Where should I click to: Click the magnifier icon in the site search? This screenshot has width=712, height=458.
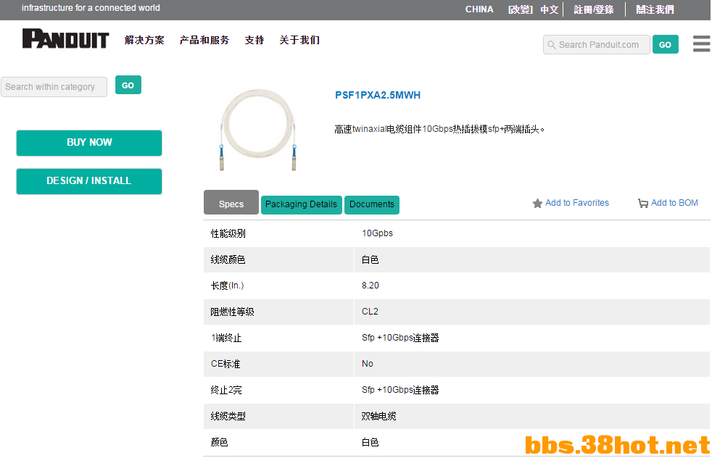click(x=551, y=45)
